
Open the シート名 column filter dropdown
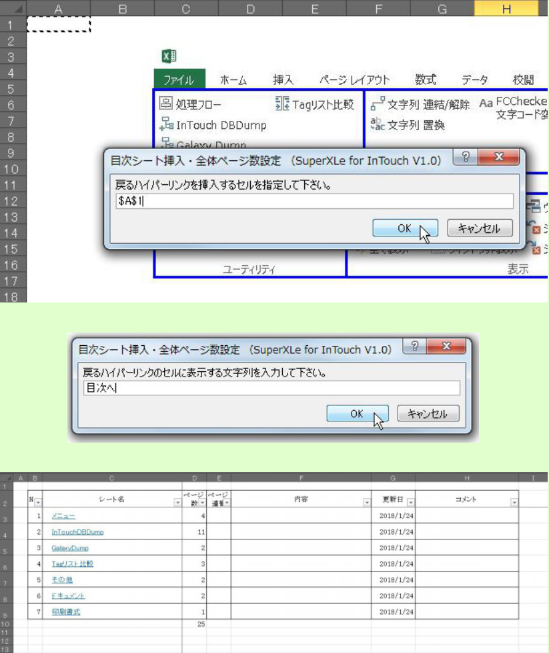[177, 503]
